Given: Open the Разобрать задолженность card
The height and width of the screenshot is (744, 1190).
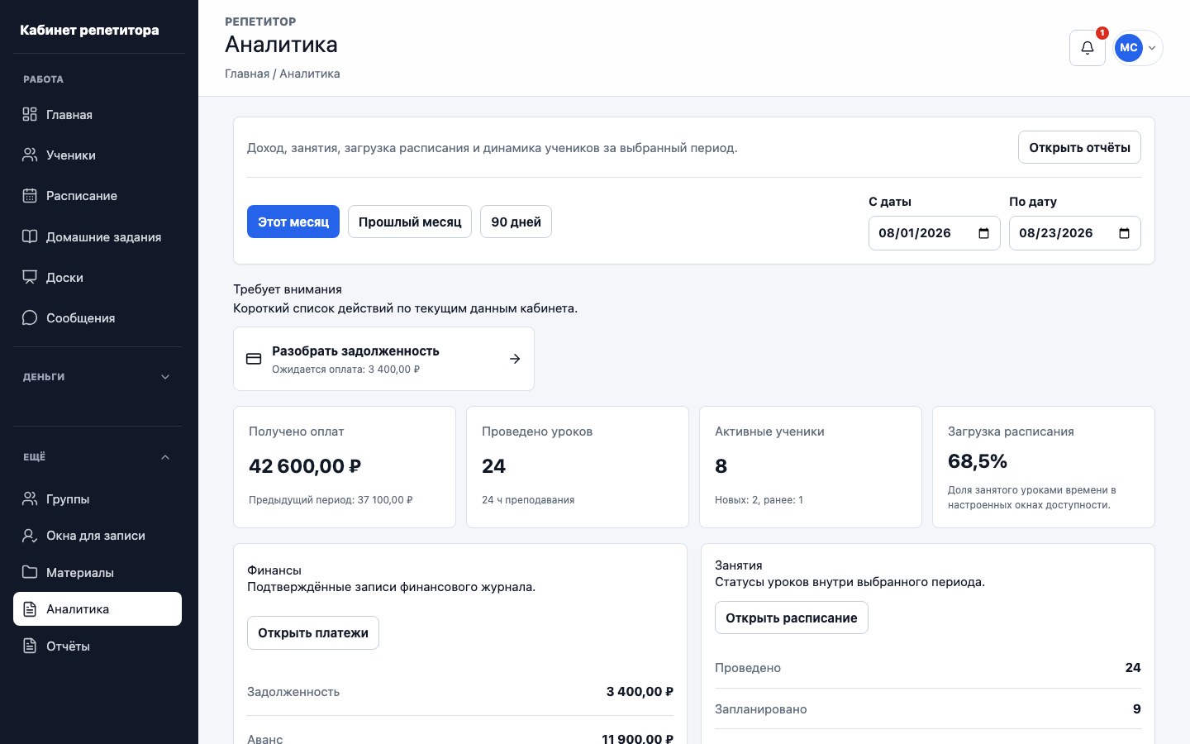Looking at the screenshot, I should pos(383,359).
